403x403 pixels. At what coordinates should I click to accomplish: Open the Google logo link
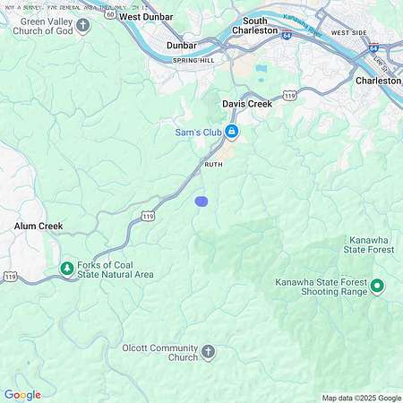pyautogui.click(x=22, y=395)
